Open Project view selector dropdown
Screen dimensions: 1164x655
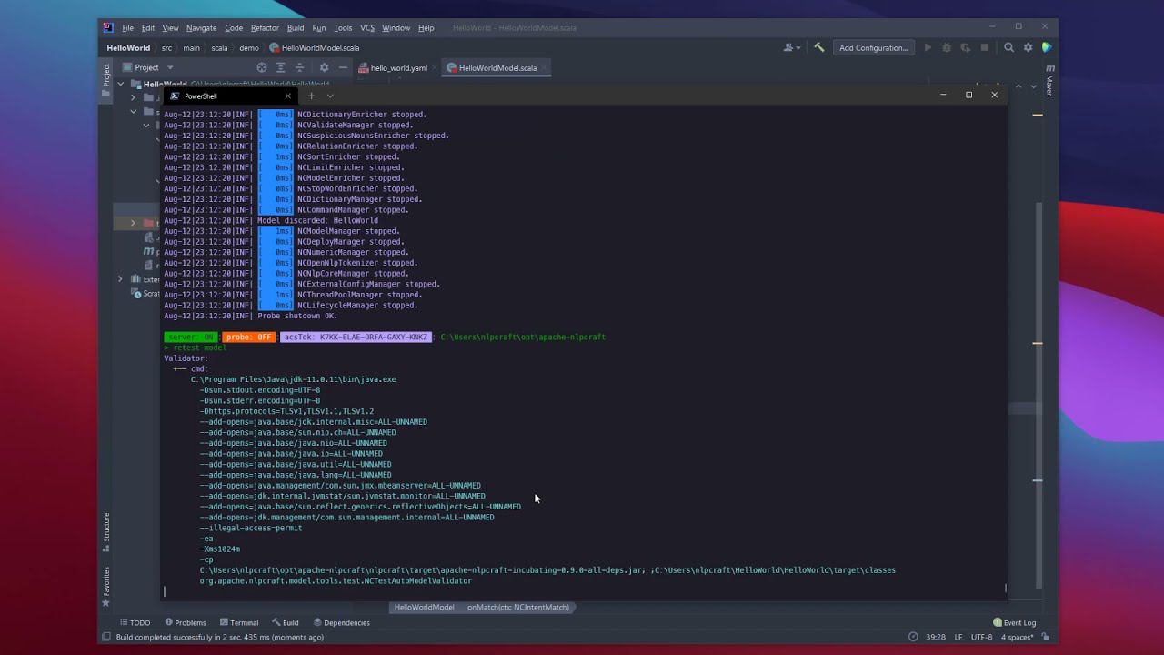pos(147,67)
